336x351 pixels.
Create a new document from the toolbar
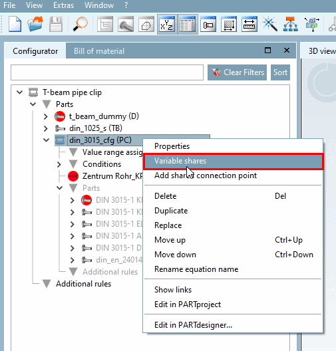[x=15, y=24]
